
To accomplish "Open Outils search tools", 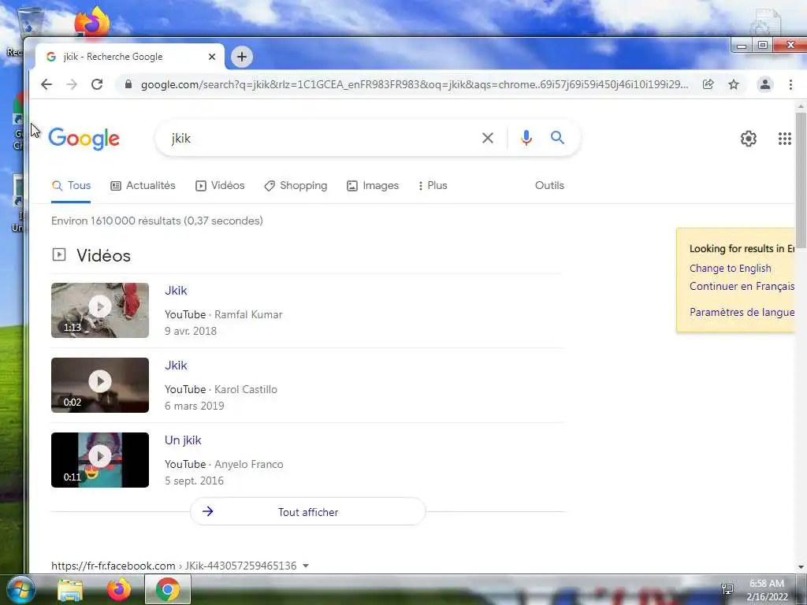I will pyautogui.click(x=549, y=185).
